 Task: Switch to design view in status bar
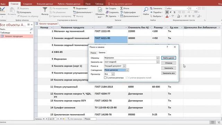coord(219,122)
